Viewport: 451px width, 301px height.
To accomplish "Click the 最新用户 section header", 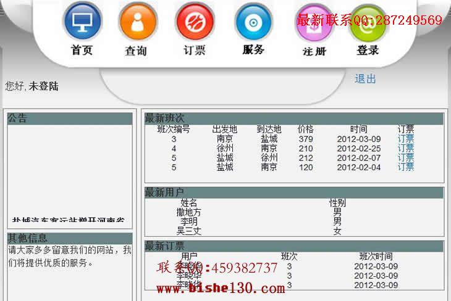I will 294,192.
